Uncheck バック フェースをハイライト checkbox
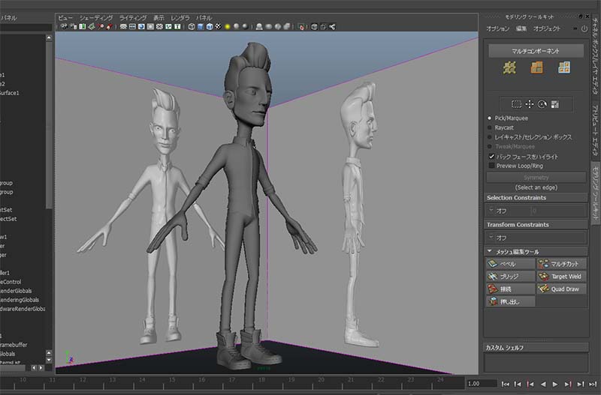The image size is (601, 395). click(x=491, y=157)
